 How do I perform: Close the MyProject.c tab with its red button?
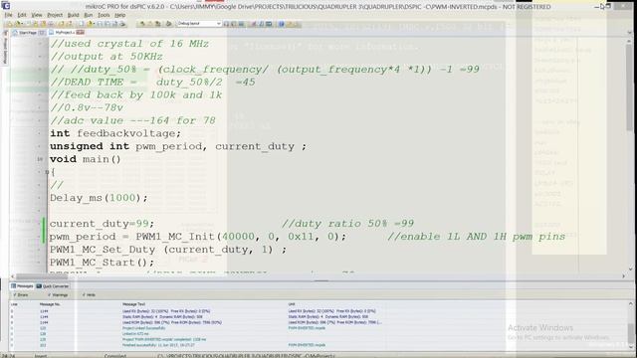[x=81, y=33]
